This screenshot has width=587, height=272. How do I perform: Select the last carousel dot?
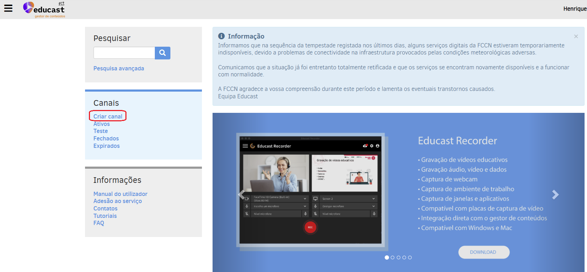tap(410, 257)
